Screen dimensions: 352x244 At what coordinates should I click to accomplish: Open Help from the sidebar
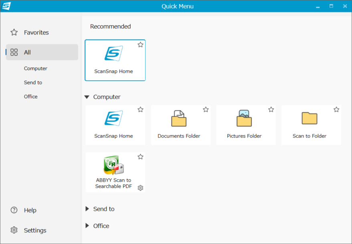(x=30, y=210)
